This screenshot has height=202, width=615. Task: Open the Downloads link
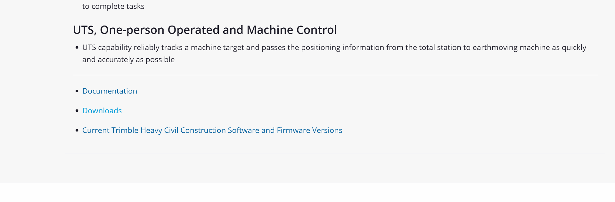point(102,111)
